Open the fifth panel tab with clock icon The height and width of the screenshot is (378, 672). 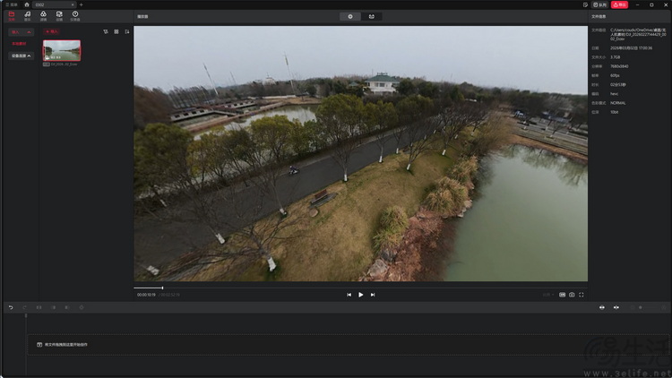point(75,16)
